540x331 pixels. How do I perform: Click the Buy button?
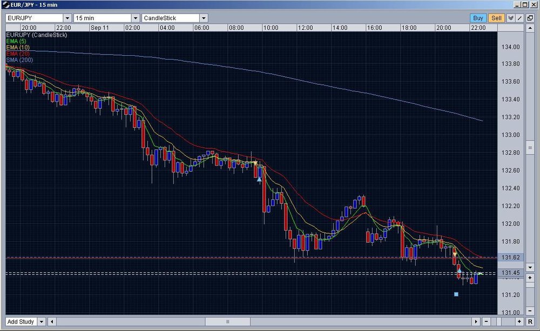[478, 18]
